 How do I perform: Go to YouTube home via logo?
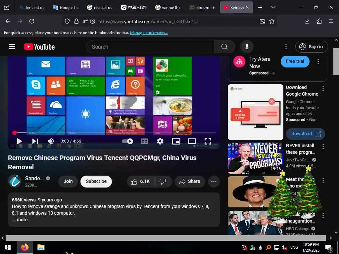click(x=39, y=47)
